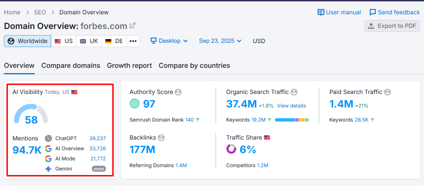Open the Send feedback link

395,12
